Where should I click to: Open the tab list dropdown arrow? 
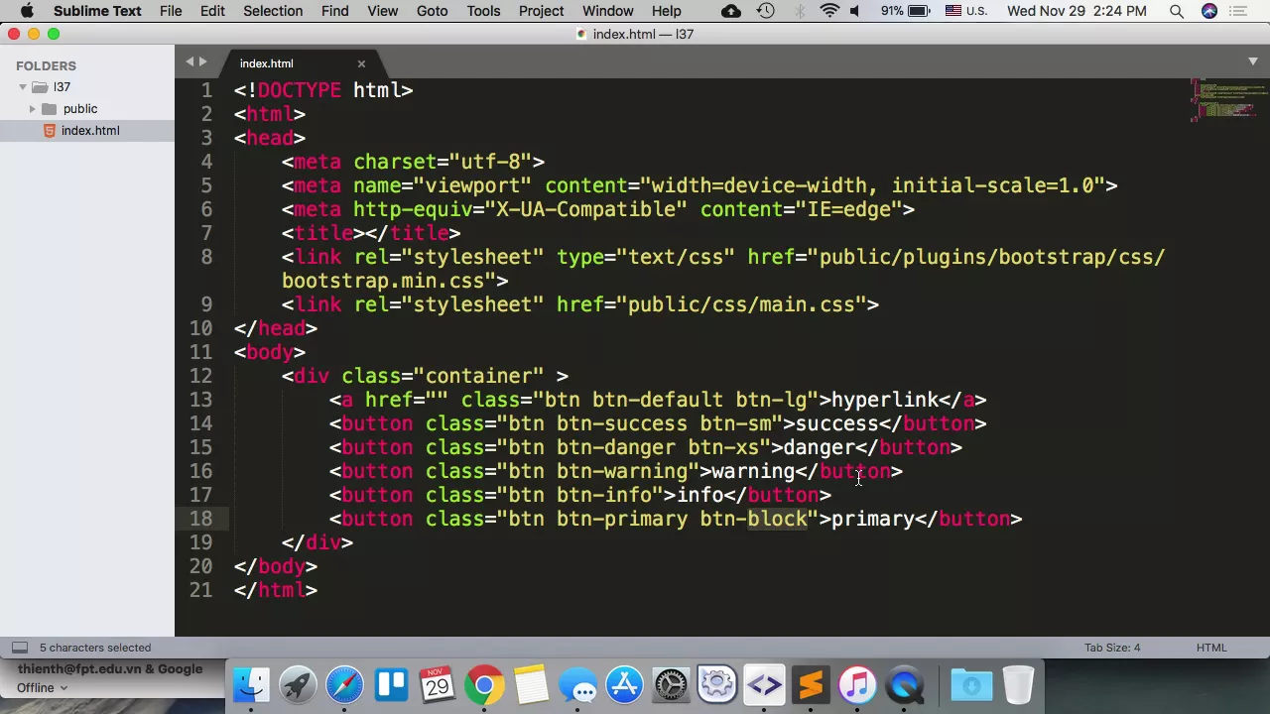point(1253,61)
